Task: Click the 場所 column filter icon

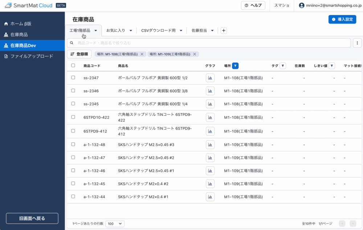Action: pyautogui.click(x=235, y=66)
